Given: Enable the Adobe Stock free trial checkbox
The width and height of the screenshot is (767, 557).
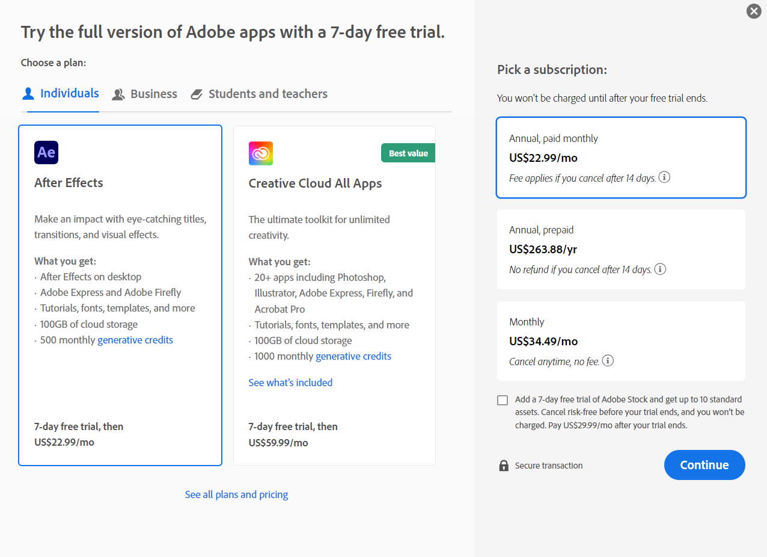Looking at the screenshot, I should point(503,401).
